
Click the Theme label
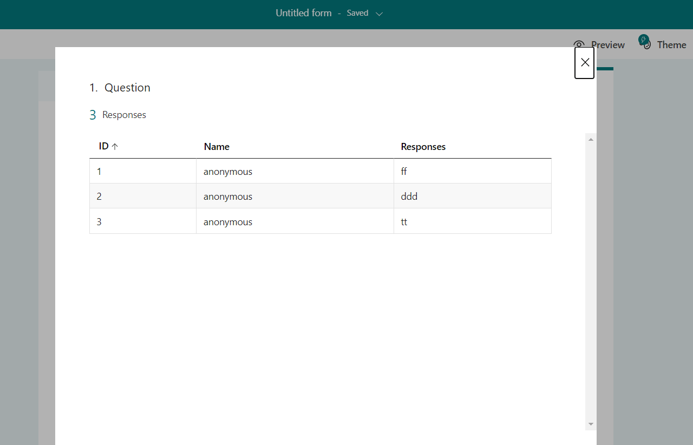coord(672,45)
